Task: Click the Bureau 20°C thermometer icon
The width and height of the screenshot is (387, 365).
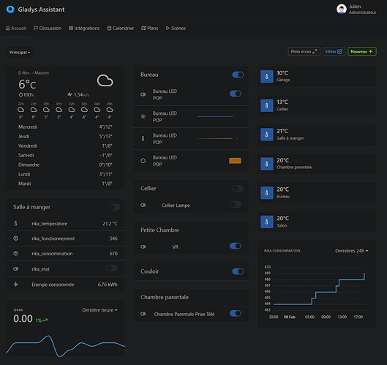Action: pyautogui.click(x=266, y=193)
